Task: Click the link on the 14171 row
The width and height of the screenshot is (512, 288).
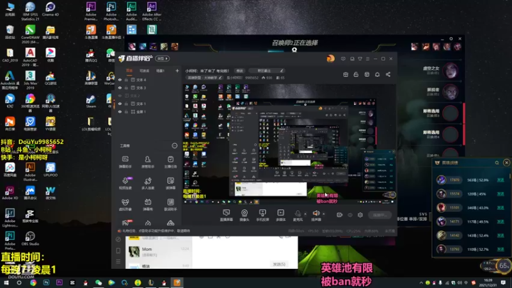Action: coord(500,221)
